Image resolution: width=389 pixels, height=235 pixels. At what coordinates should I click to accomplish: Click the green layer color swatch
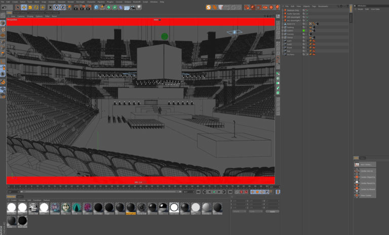[x=303, y=30]
